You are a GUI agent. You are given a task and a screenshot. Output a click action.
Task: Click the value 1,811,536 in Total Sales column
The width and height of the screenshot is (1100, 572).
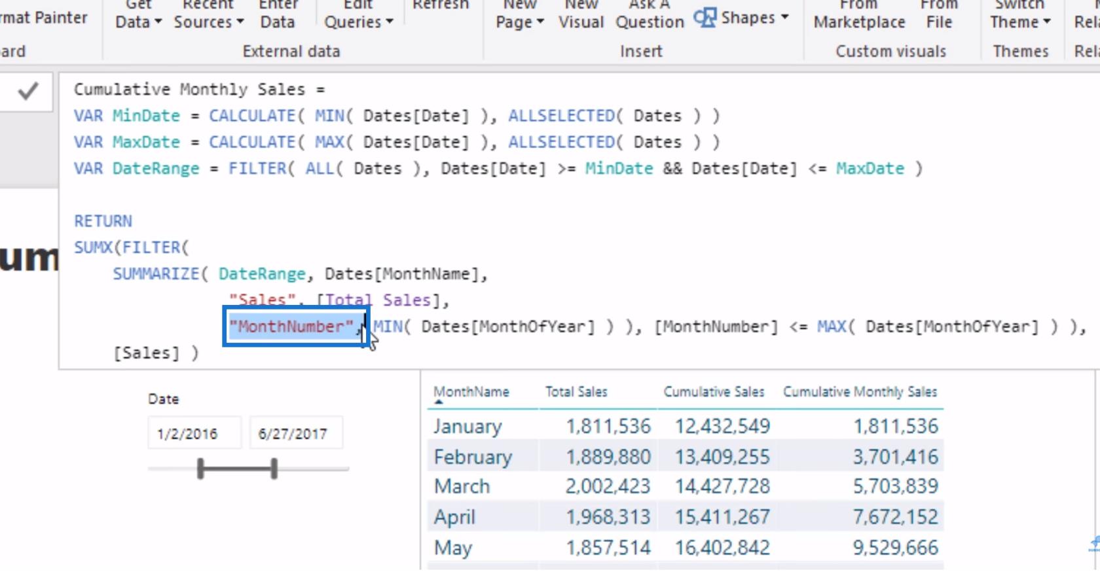(x=608, y=427)
